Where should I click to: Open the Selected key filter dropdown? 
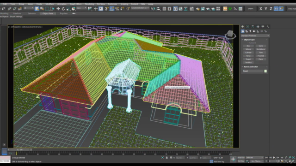(254, 158)
